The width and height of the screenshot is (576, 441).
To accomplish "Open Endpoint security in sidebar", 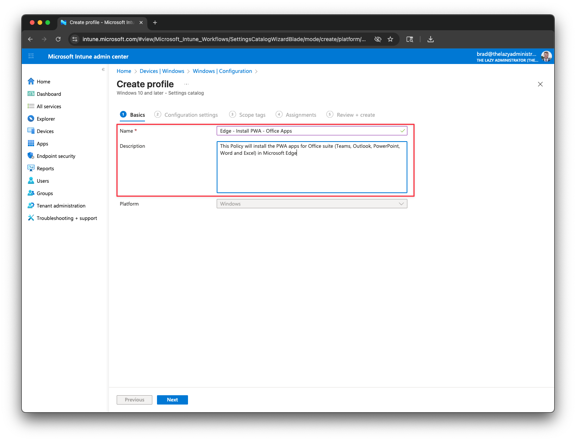I will [56, 156].
